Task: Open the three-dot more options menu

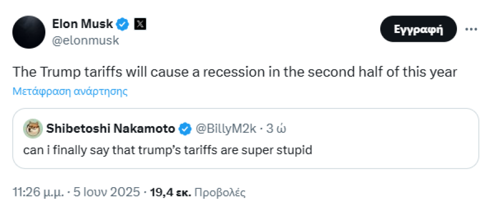Action: pos(471,29)
